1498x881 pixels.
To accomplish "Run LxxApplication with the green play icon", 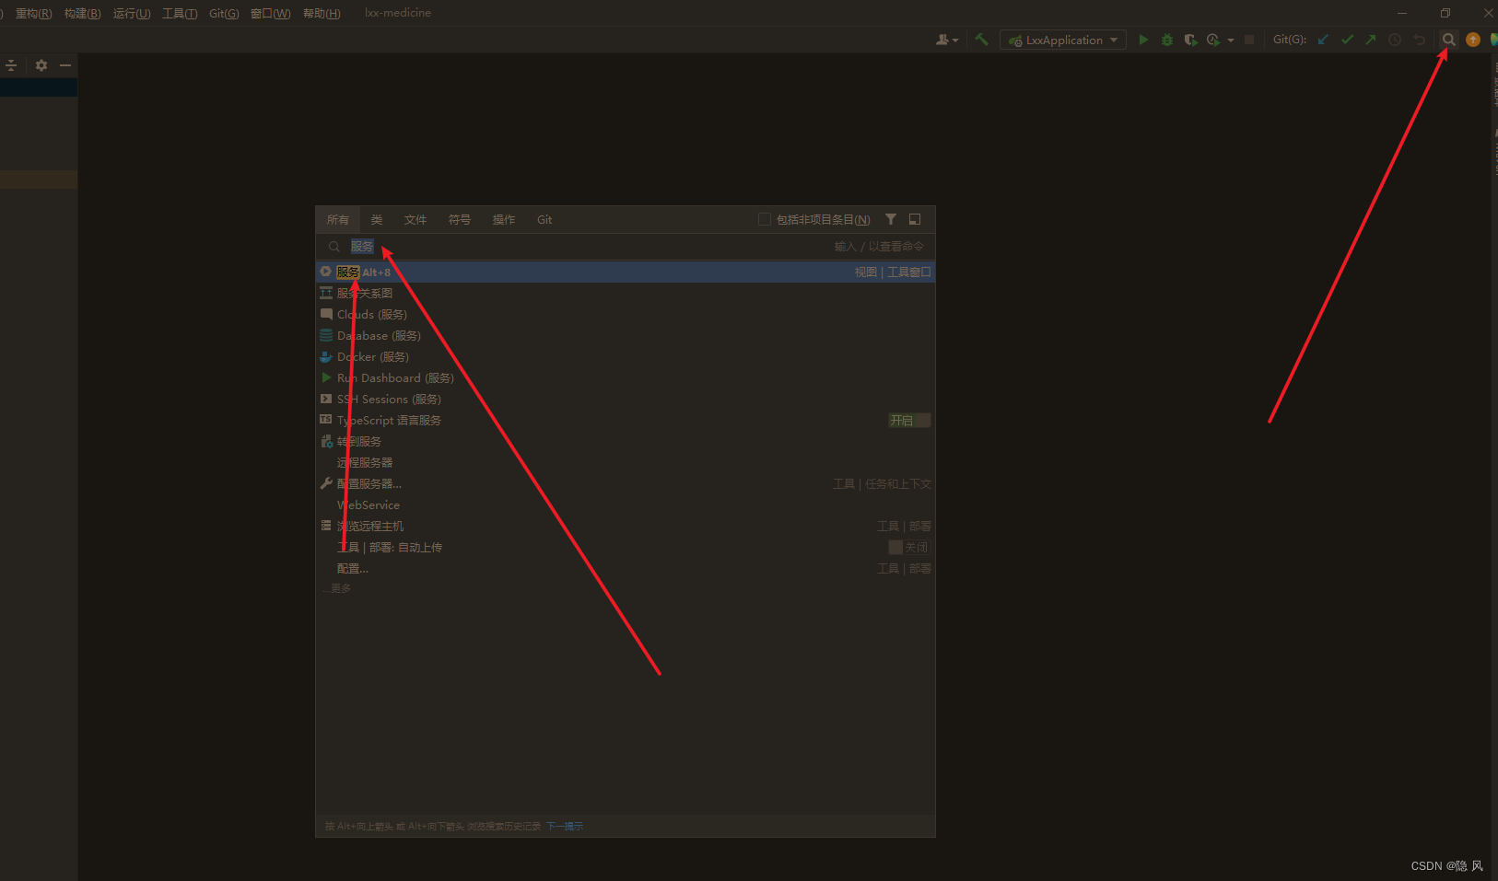I will coord(1143,40).
